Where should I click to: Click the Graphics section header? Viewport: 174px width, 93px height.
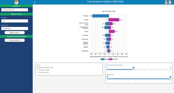[16, 6]
